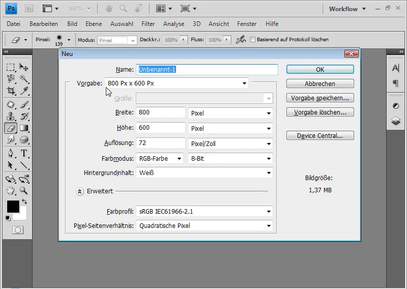Select the Lasso tool

point(10,78)
